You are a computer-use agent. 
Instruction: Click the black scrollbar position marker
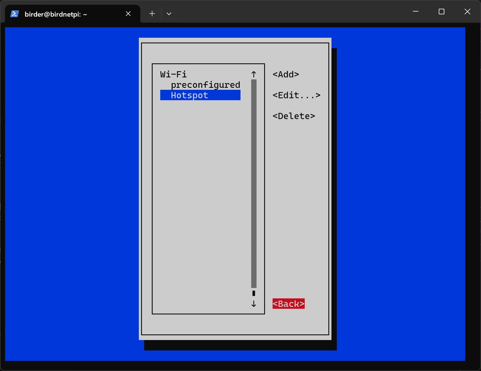point(254,293)
